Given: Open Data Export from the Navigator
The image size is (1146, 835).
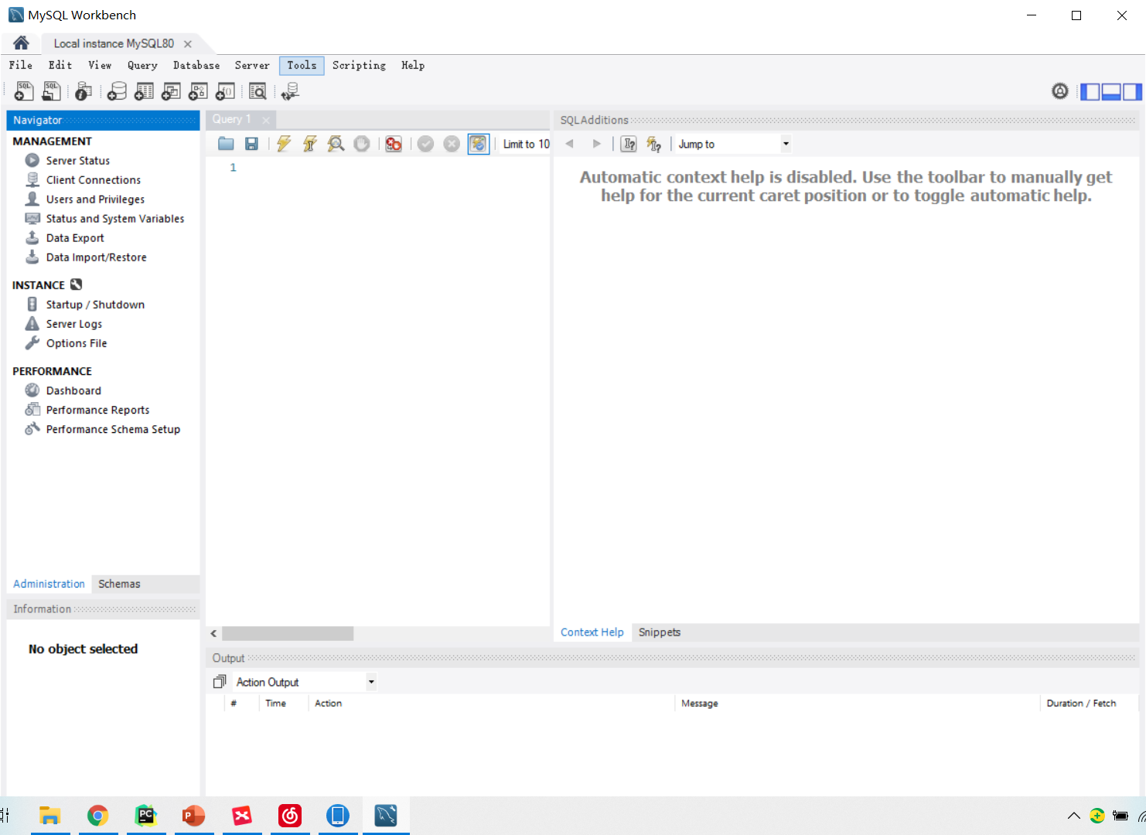Looking at the screenshot, I should point(75,237).
